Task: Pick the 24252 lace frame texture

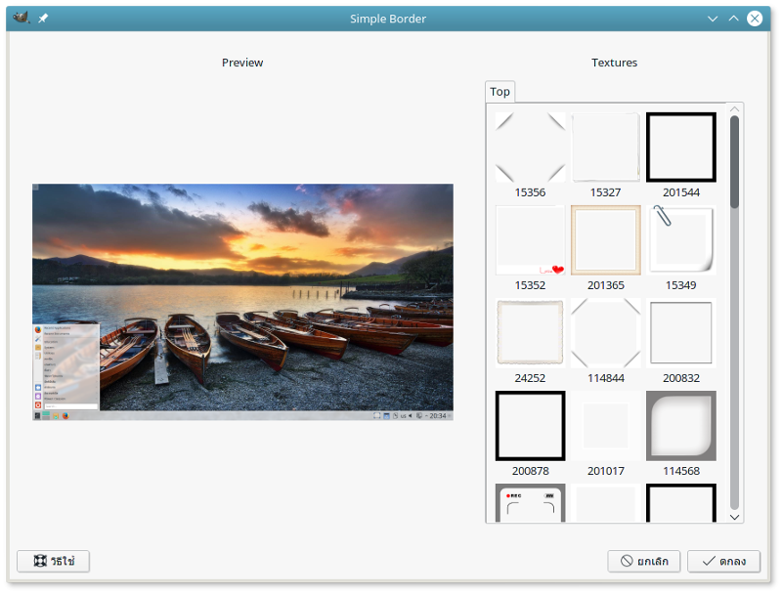Action: [530, 333]
